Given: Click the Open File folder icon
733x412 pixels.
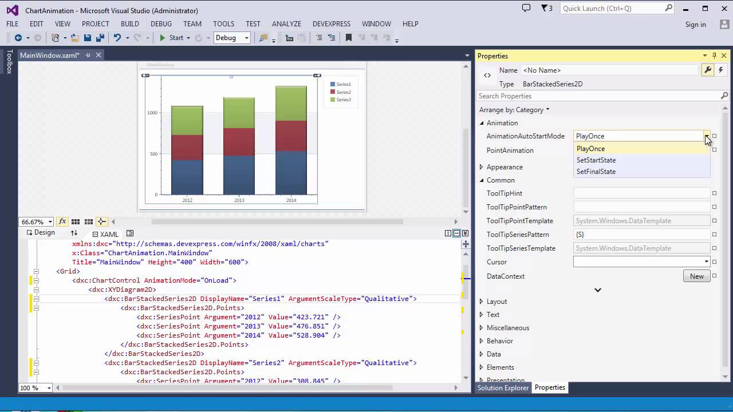Looking at the screenshot, I should coord(74,38).
